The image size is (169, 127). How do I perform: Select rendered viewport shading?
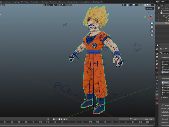tap(150, 5)
